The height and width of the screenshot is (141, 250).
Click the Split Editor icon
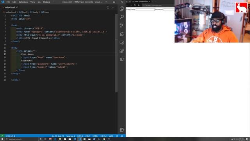108,7
